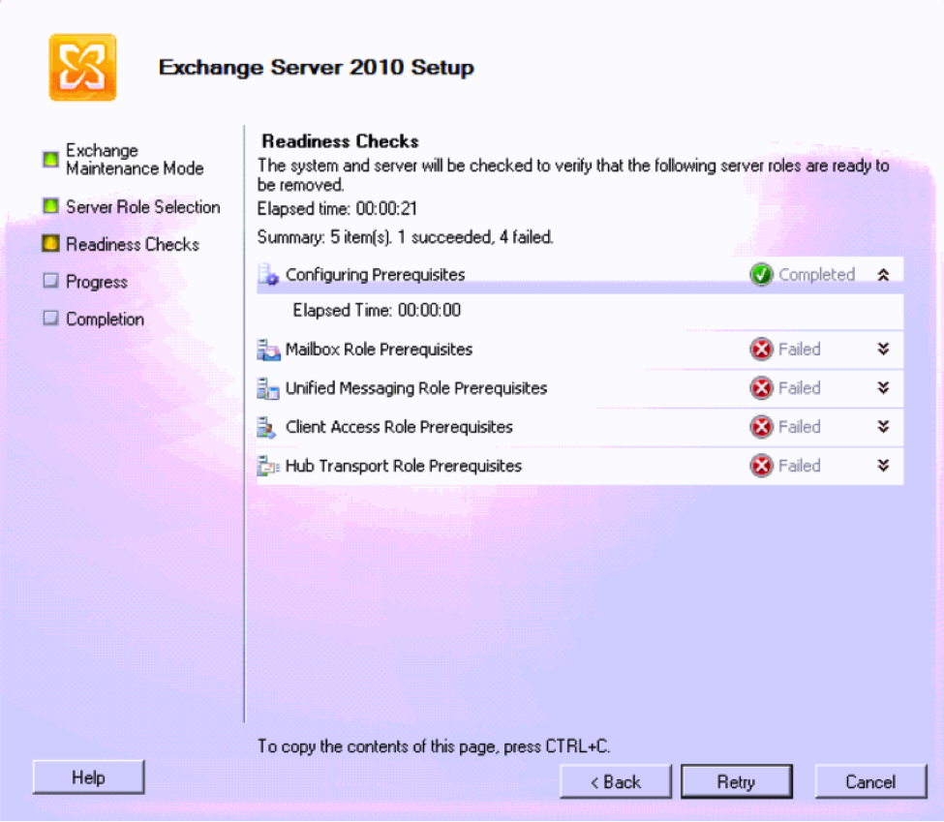Select the Server Role Selection step

click(x=142, y=207)
